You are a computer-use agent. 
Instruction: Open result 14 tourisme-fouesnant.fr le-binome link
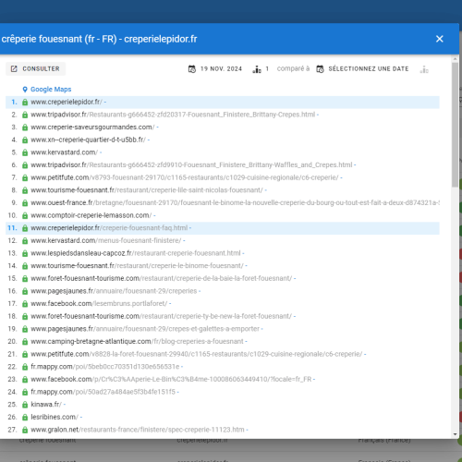tap(137, 266)
